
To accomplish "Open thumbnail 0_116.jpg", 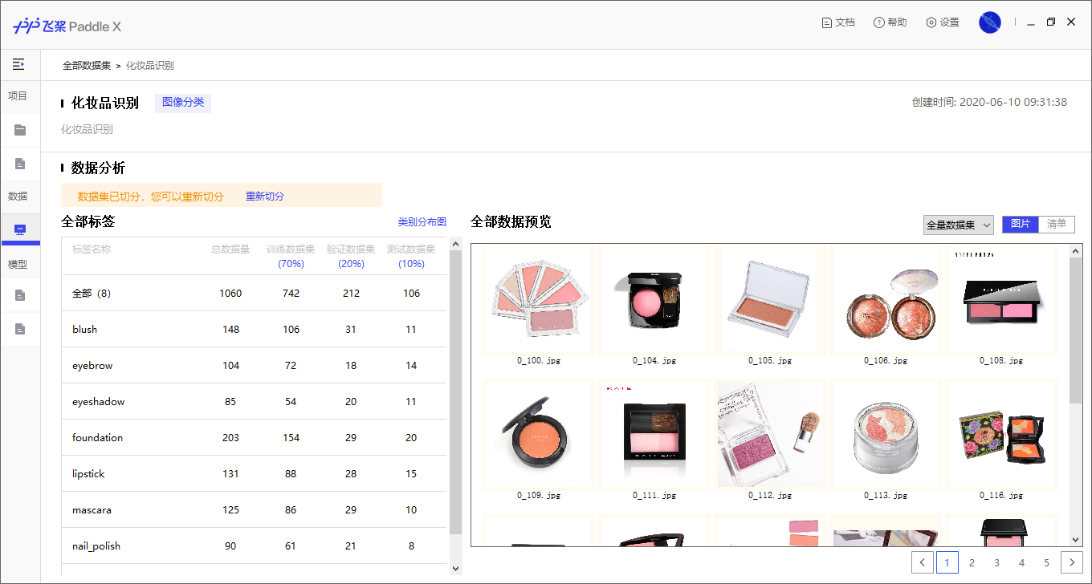I will (x=1001, y=434).
